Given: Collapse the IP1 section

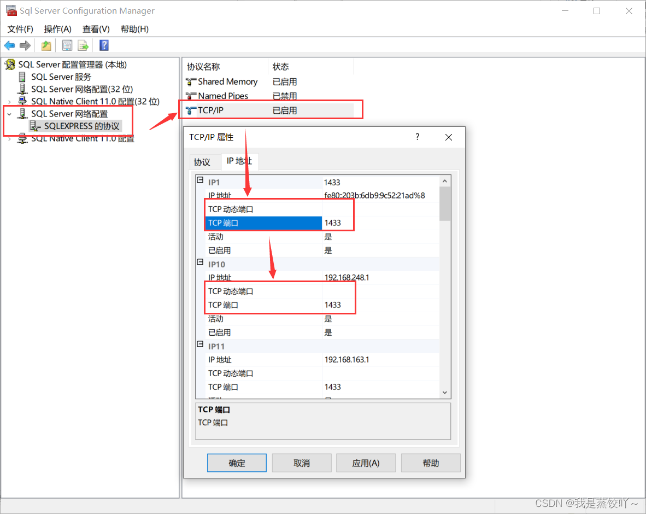Looking at the screenshot, I should pos(200,180).
